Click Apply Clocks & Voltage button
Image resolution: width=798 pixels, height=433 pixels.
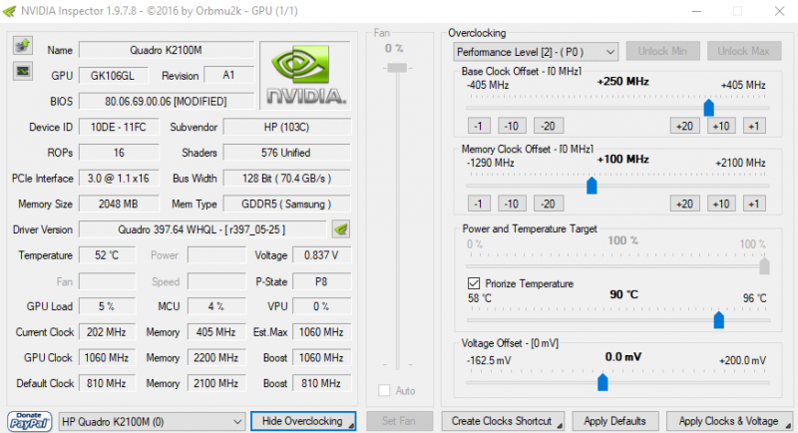click(x=729, y=421)
